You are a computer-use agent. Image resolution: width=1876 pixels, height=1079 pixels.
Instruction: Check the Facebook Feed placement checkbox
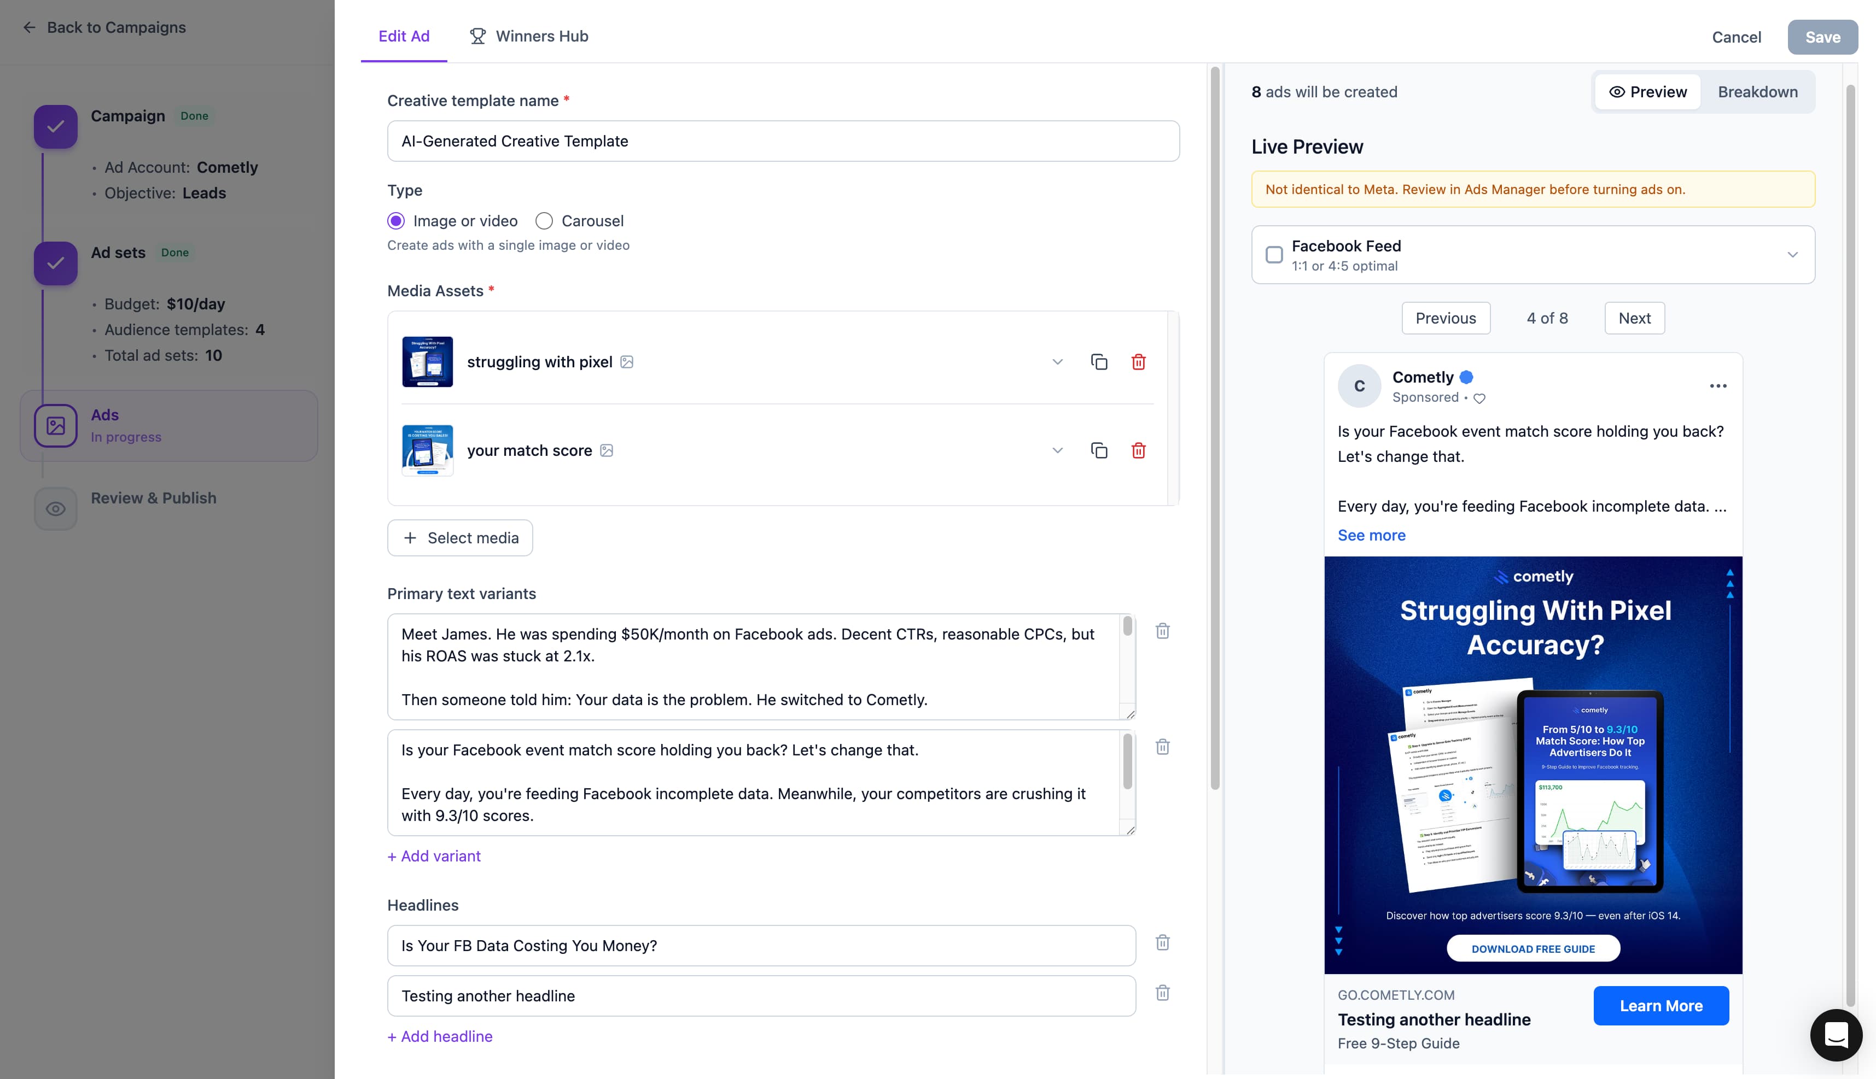point(1275,254)
